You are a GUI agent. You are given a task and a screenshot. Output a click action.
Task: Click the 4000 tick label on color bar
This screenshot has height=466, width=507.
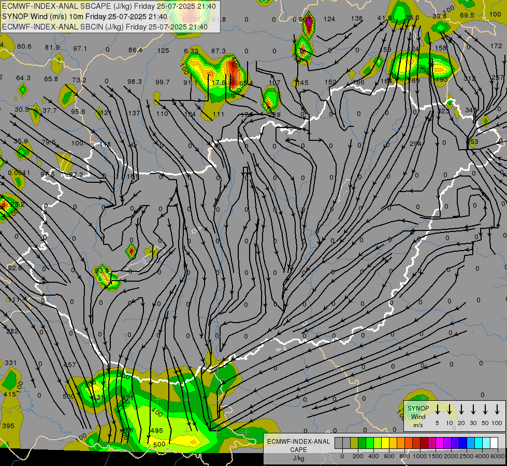[482, 456]
